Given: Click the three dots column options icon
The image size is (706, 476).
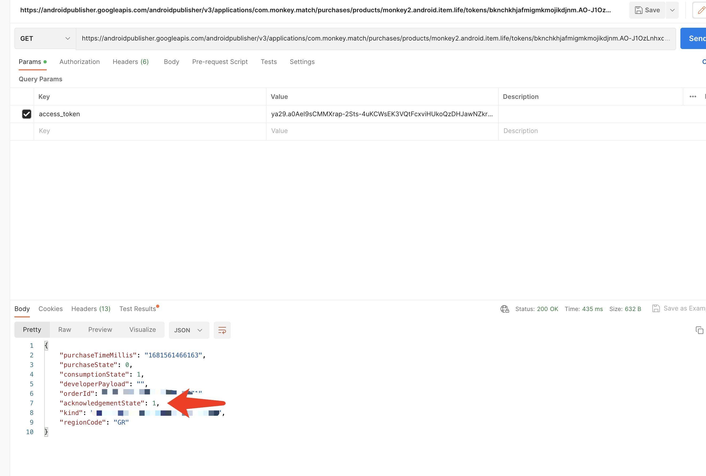Looking at the screenshot, I should (693, 96).
